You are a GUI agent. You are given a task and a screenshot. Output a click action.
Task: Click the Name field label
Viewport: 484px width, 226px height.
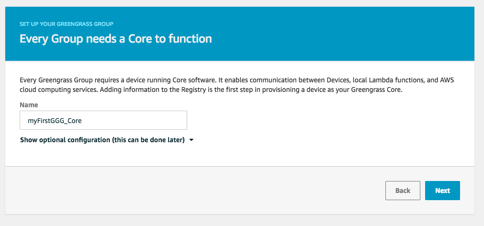coord(29,104)
